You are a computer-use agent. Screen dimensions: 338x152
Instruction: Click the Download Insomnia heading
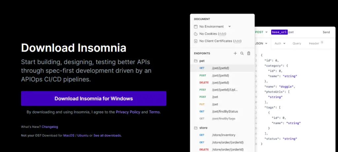[x=74, y=48]
